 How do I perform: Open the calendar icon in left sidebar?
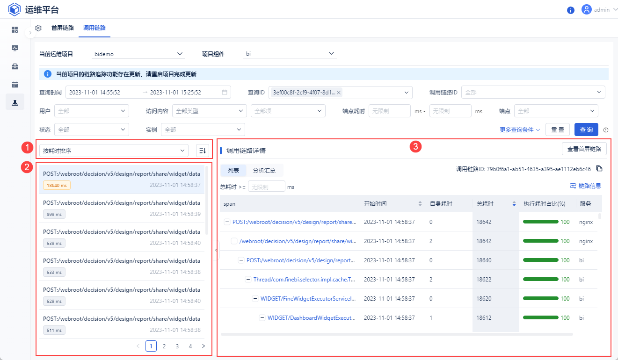click(x=15, y=85)
